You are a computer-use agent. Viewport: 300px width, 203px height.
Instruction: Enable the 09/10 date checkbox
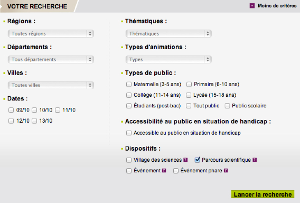(11, 110)
